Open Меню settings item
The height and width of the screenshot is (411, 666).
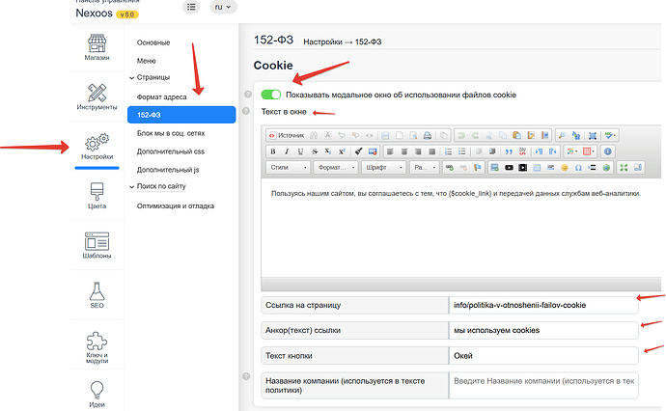[146, 61]
